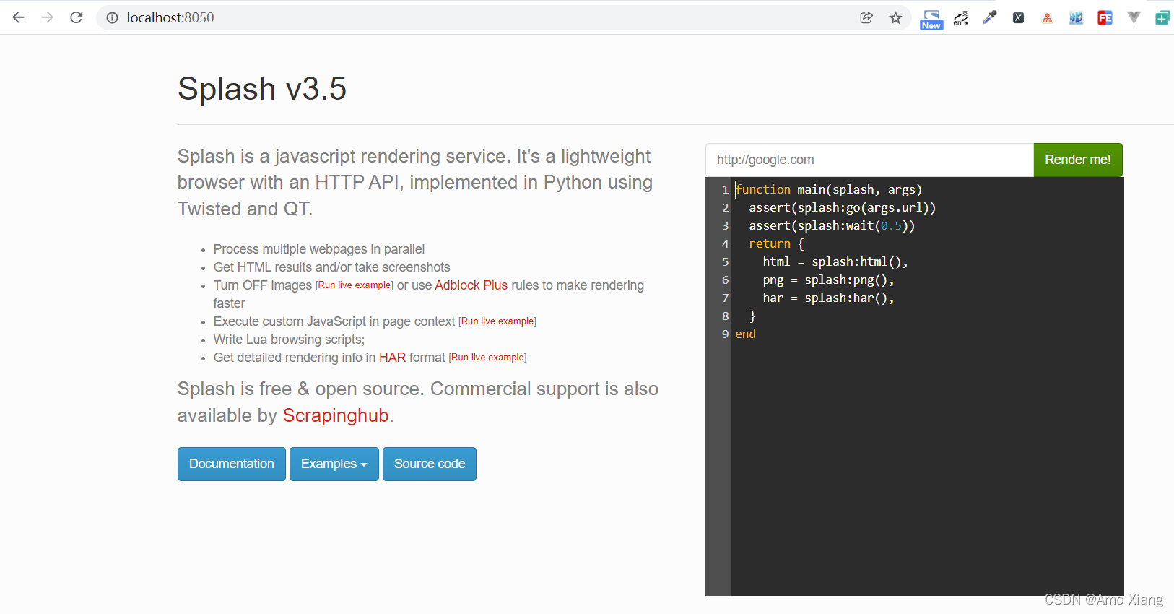The width and height of the screenshot is (1174, 614).
Task: Open the red sitemap tree extension
Action: click(1047, 18)
